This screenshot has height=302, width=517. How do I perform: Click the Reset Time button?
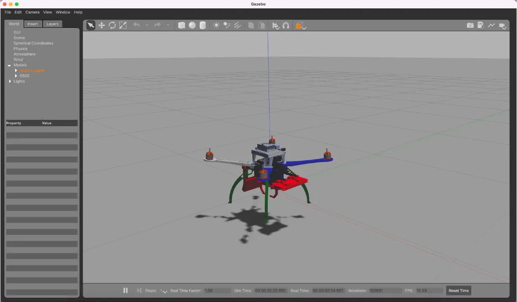[458, 291]
